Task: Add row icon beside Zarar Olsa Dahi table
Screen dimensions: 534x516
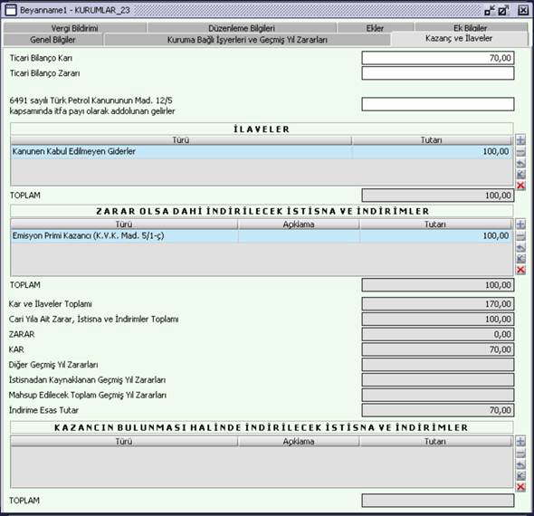Action: (520, 225)
